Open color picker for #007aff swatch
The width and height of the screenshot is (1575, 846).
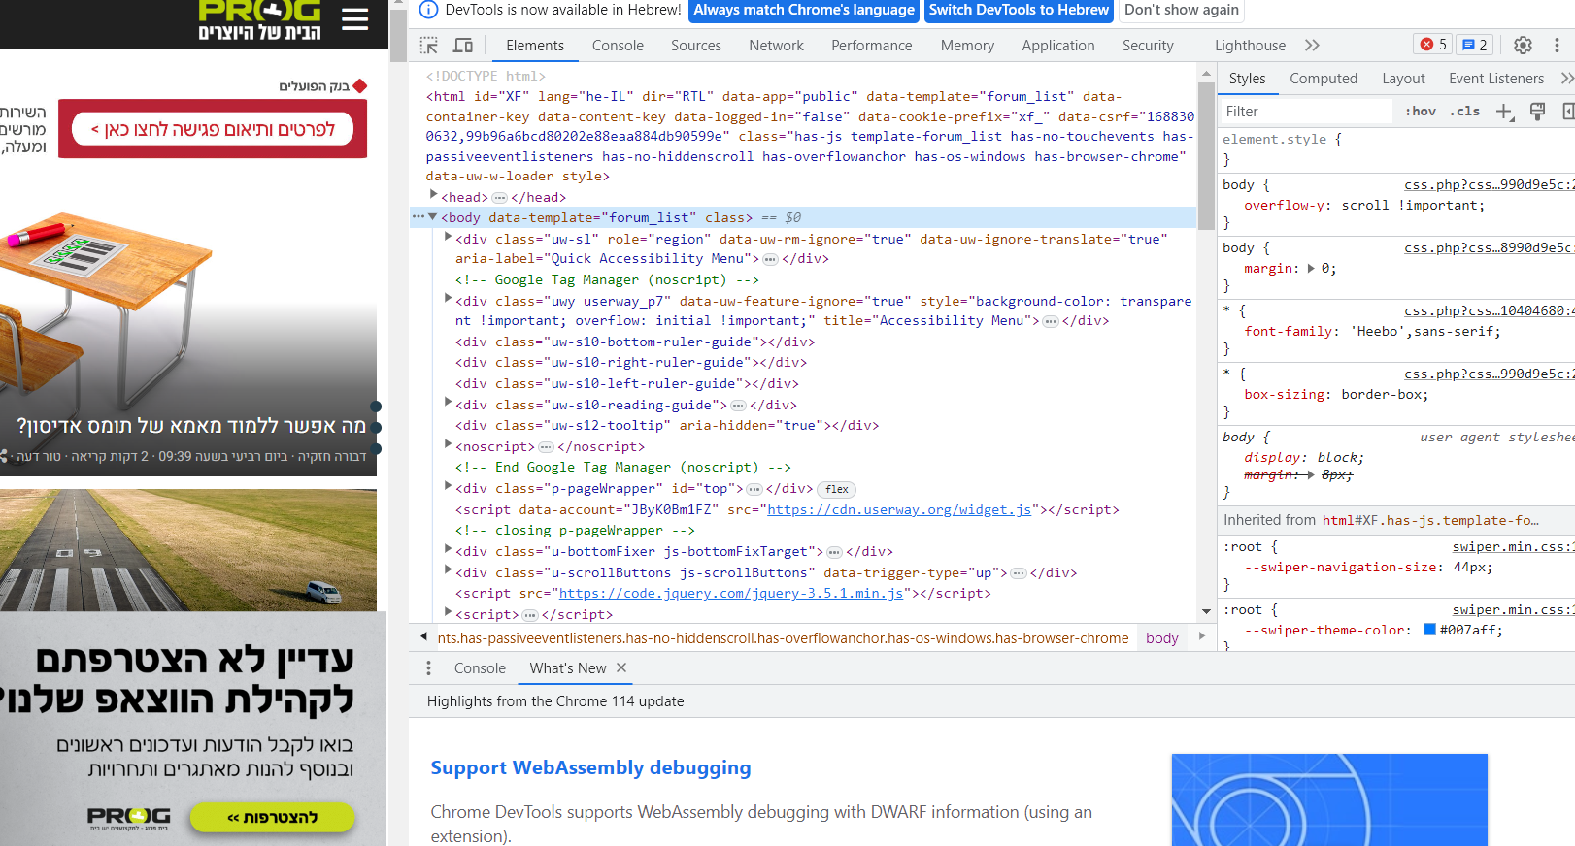point(1429,630)
